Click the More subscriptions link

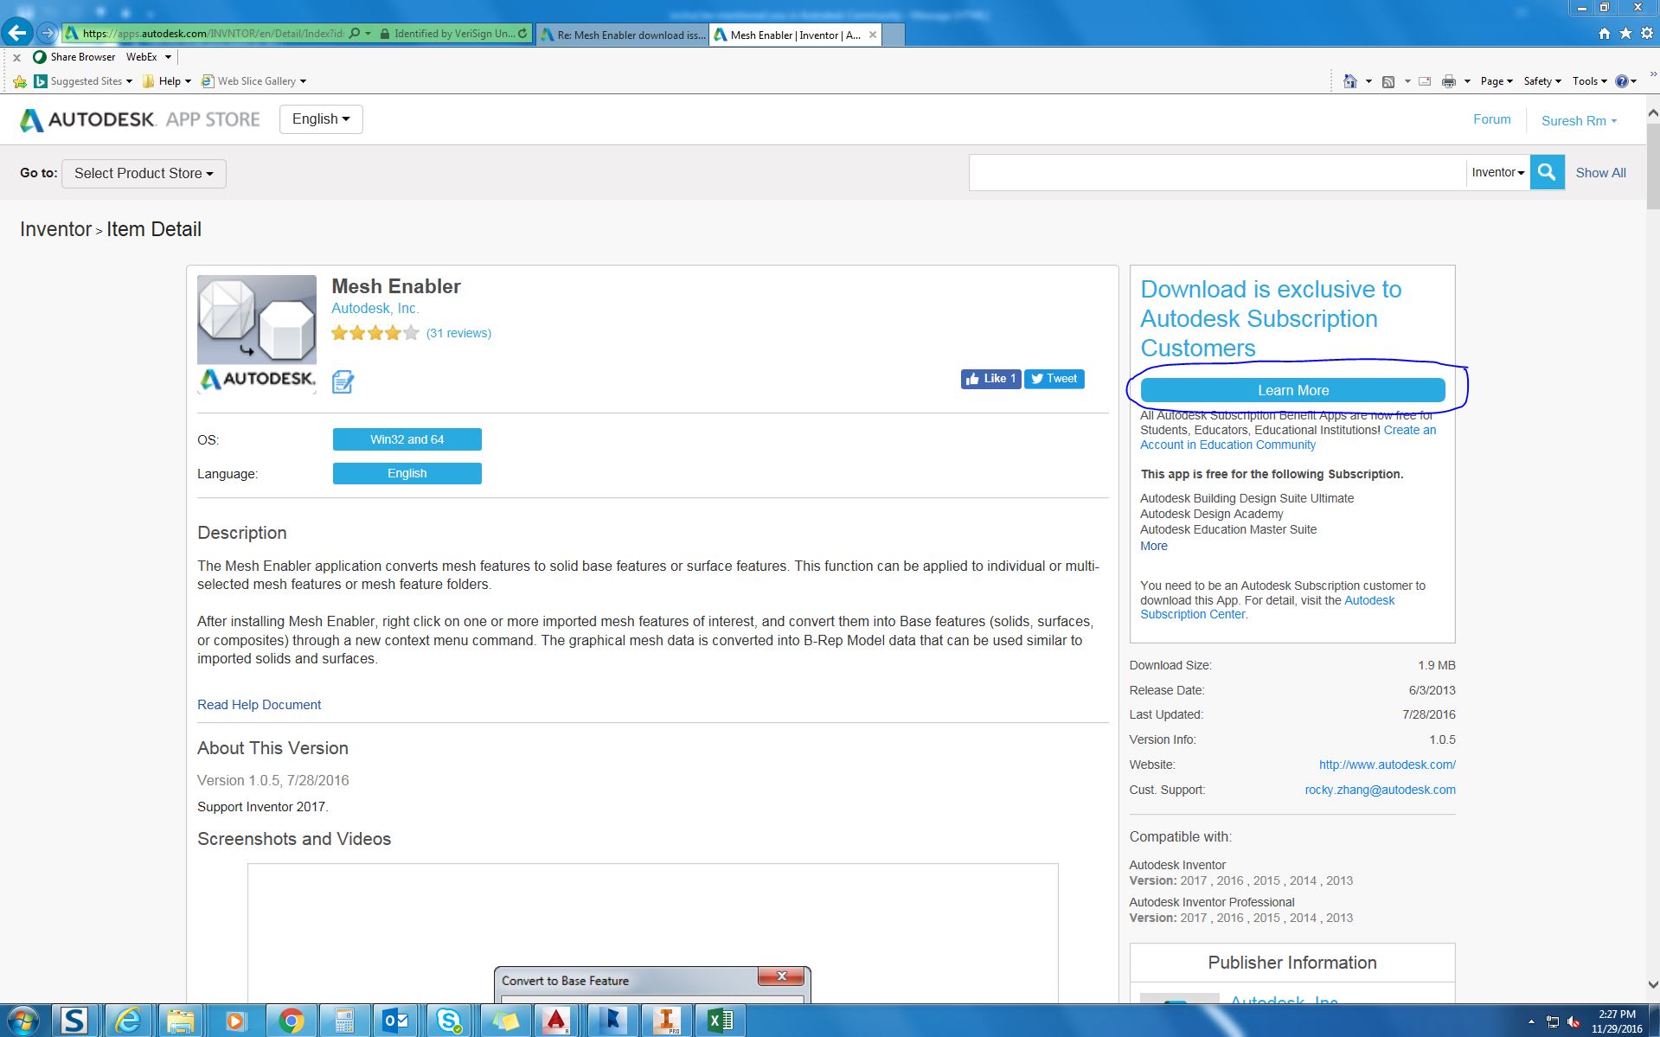point(1153,546)
